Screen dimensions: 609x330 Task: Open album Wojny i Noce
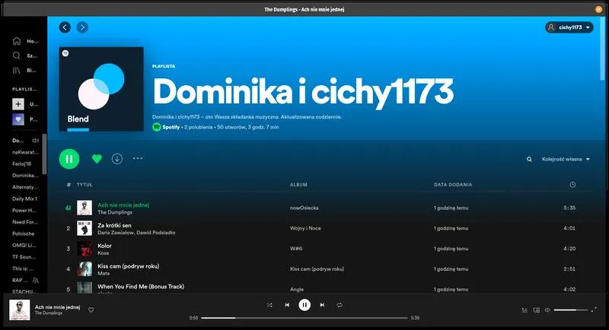tap(305, 228)
